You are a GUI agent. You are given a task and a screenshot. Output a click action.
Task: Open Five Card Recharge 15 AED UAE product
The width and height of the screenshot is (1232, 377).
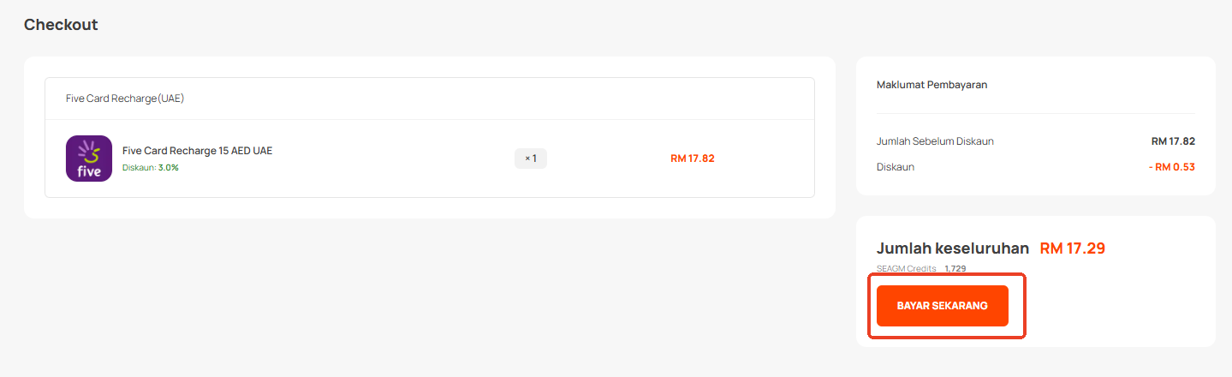(197, 151)
